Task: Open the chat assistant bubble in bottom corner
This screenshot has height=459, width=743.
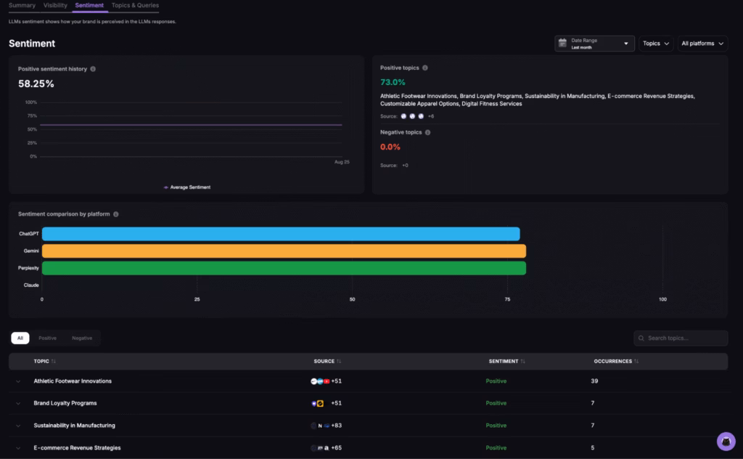Action: pyautogui.click(x=726, y=441)
